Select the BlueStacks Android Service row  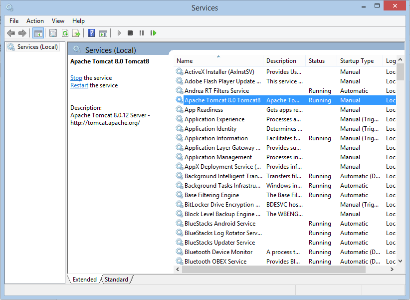coord(285,223)
